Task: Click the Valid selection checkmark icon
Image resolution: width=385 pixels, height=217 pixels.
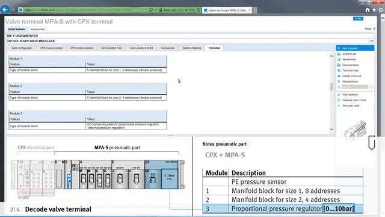Action: [x=339, y=95]
